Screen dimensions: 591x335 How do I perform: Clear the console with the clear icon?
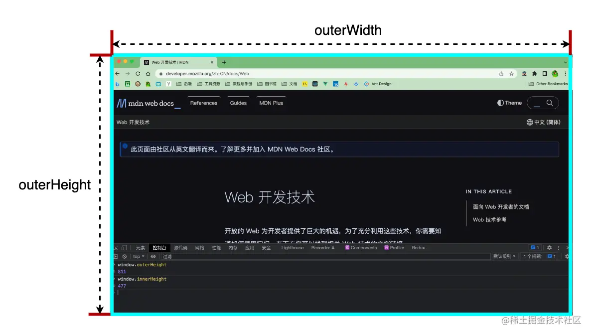[125, 257]
